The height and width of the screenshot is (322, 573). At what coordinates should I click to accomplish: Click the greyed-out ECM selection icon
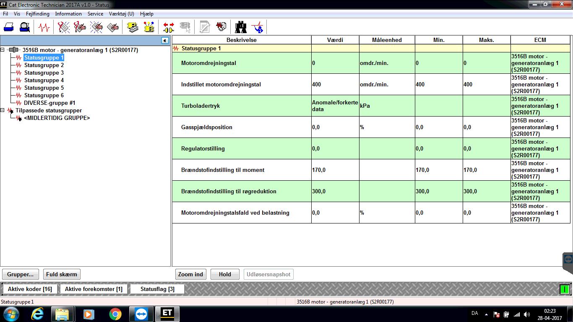(x=185, y=28)
